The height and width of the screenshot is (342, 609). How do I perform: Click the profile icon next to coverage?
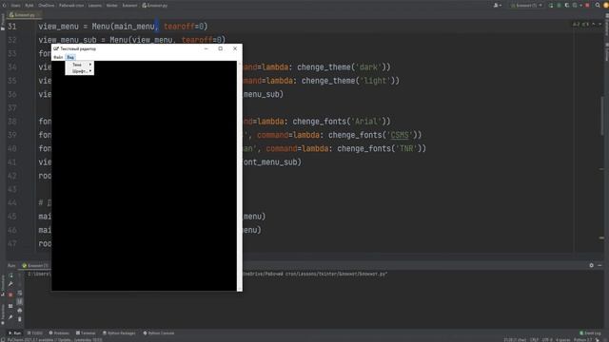point(575,6)
